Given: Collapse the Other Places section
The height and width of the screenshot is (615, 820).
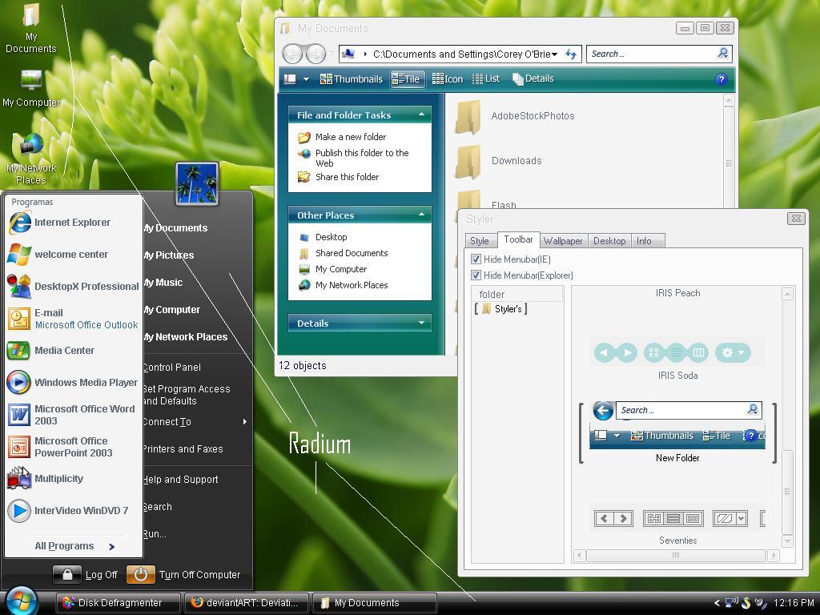Looking at the screenshot, I should (x=421, y=215).
